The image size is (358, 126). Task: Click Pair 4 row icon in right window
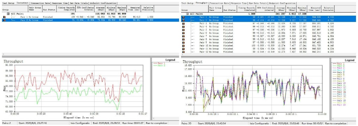183,27
